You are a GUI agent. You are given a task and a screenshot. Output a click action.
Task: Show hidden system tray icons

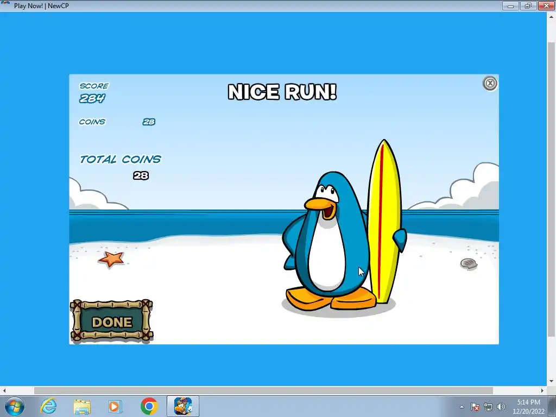click(462, 407)
